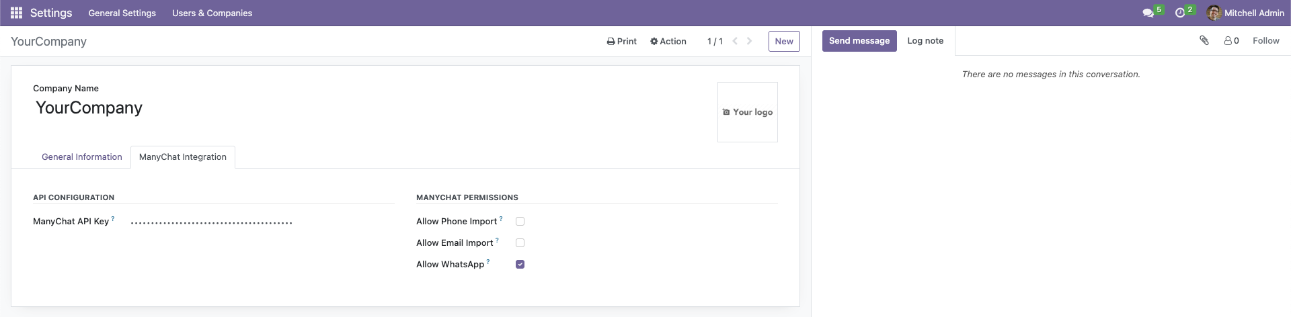Go to next record arrow

tap(750, 41)
